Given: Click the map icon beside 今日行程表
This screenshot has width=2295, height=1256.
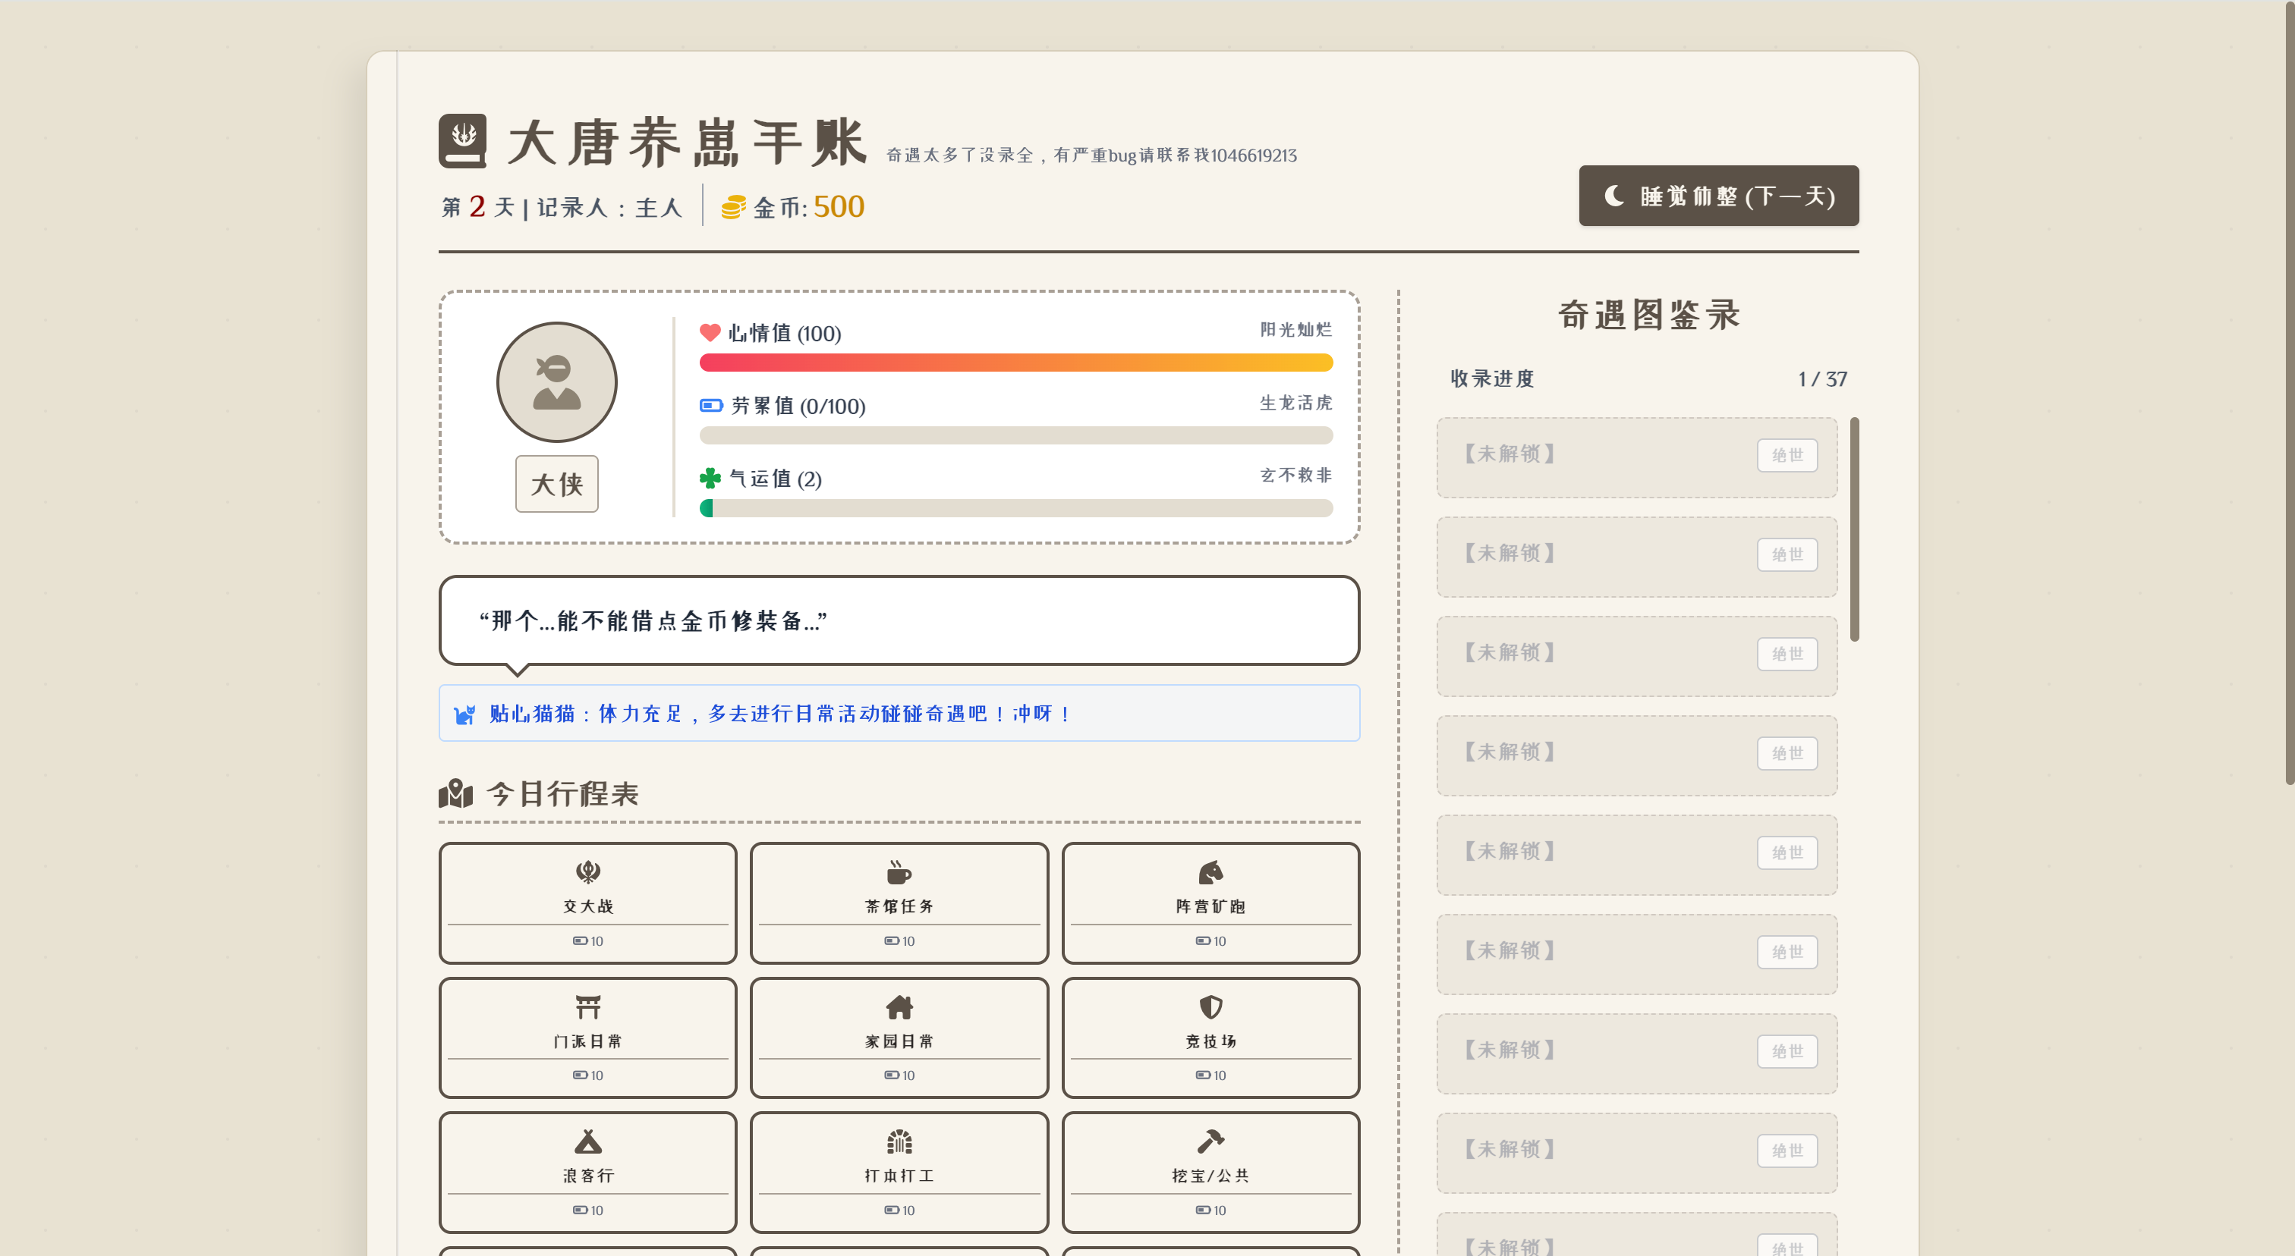Looking at the screenshot, I should coord(455,793).
